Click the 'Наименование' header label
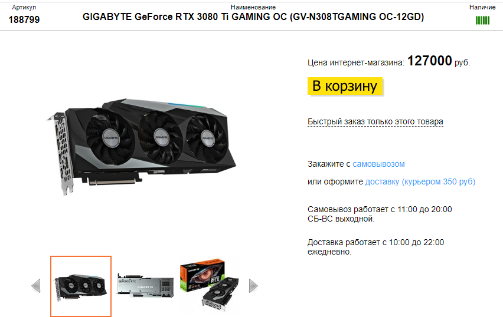 point(253,7)
